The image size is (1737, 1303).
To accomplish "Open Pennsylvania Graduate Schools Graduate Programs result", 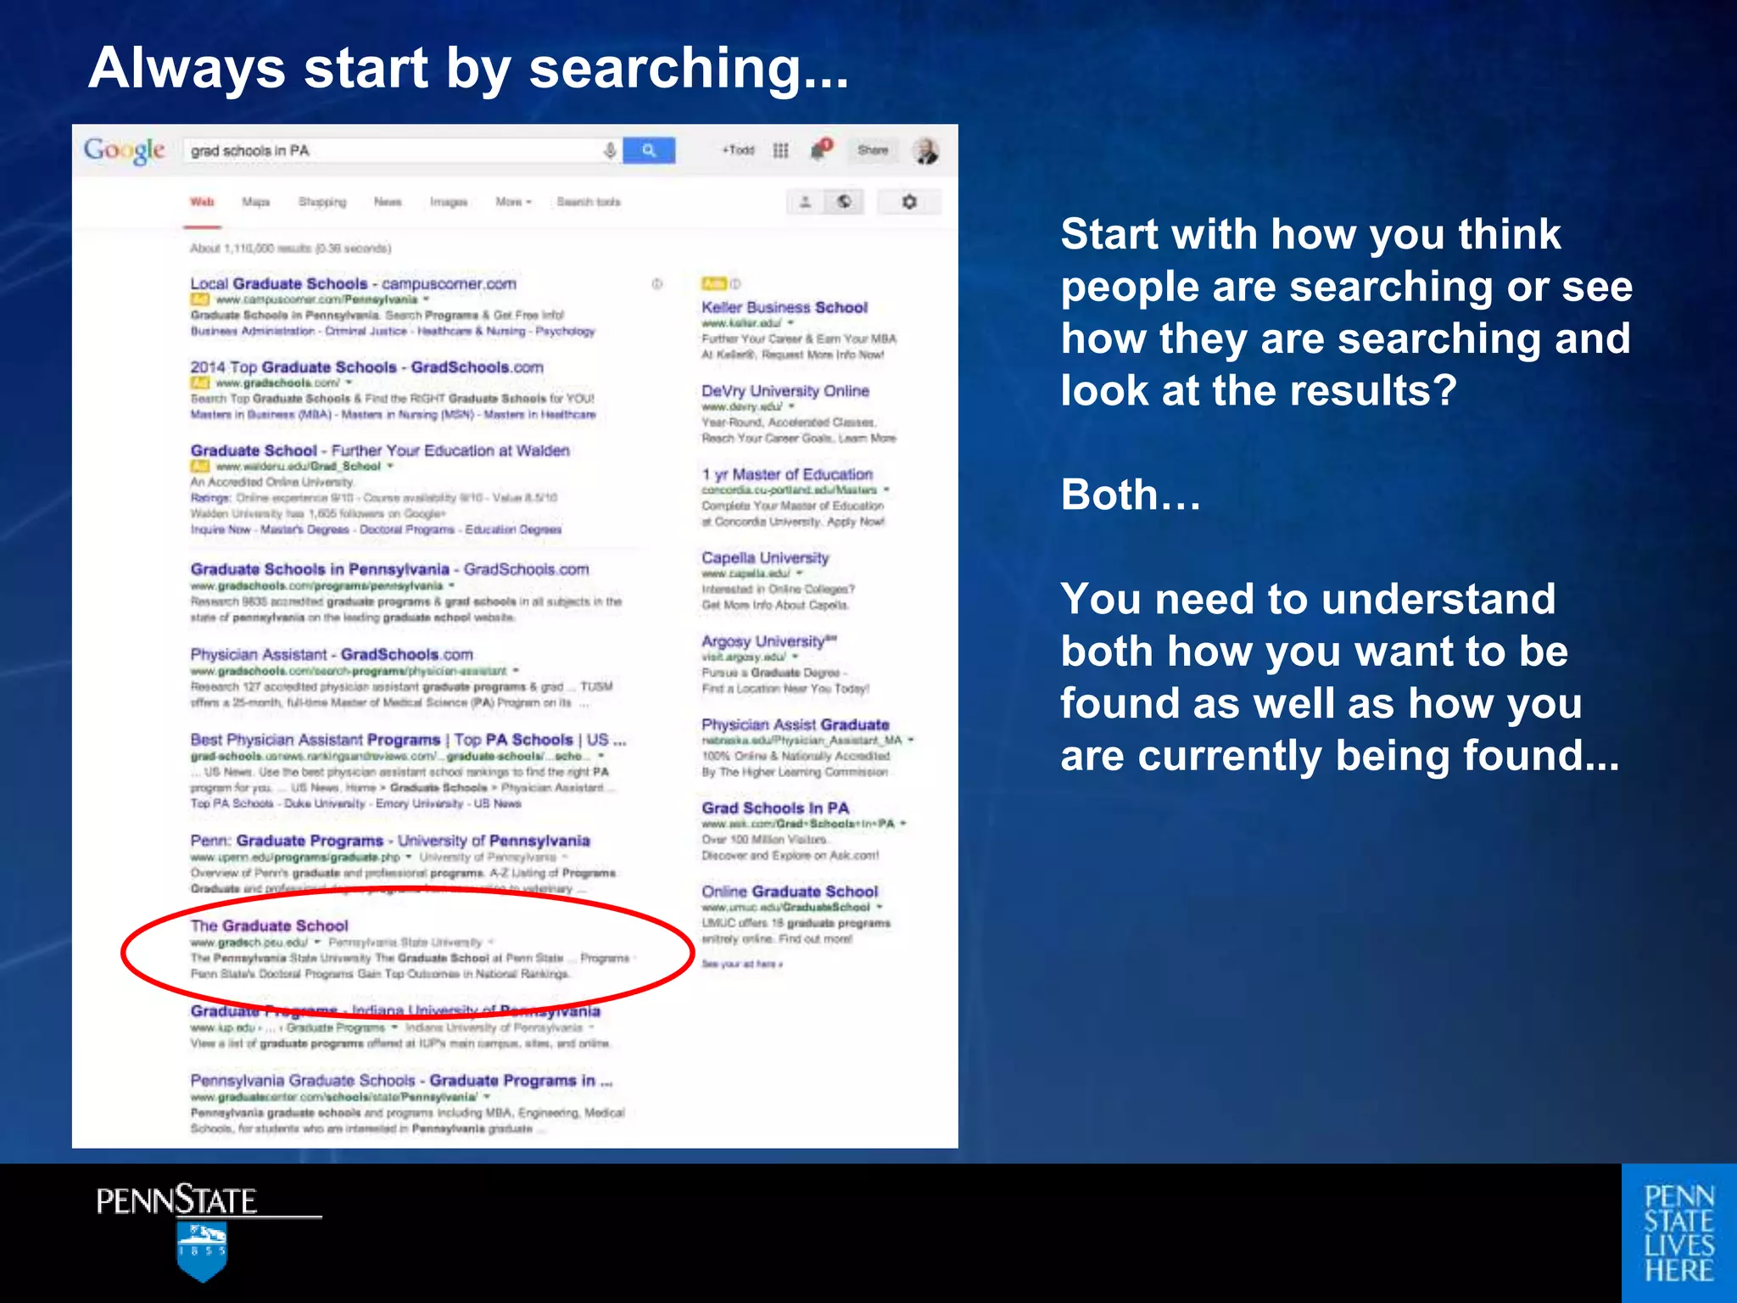I will (401, 1080).
